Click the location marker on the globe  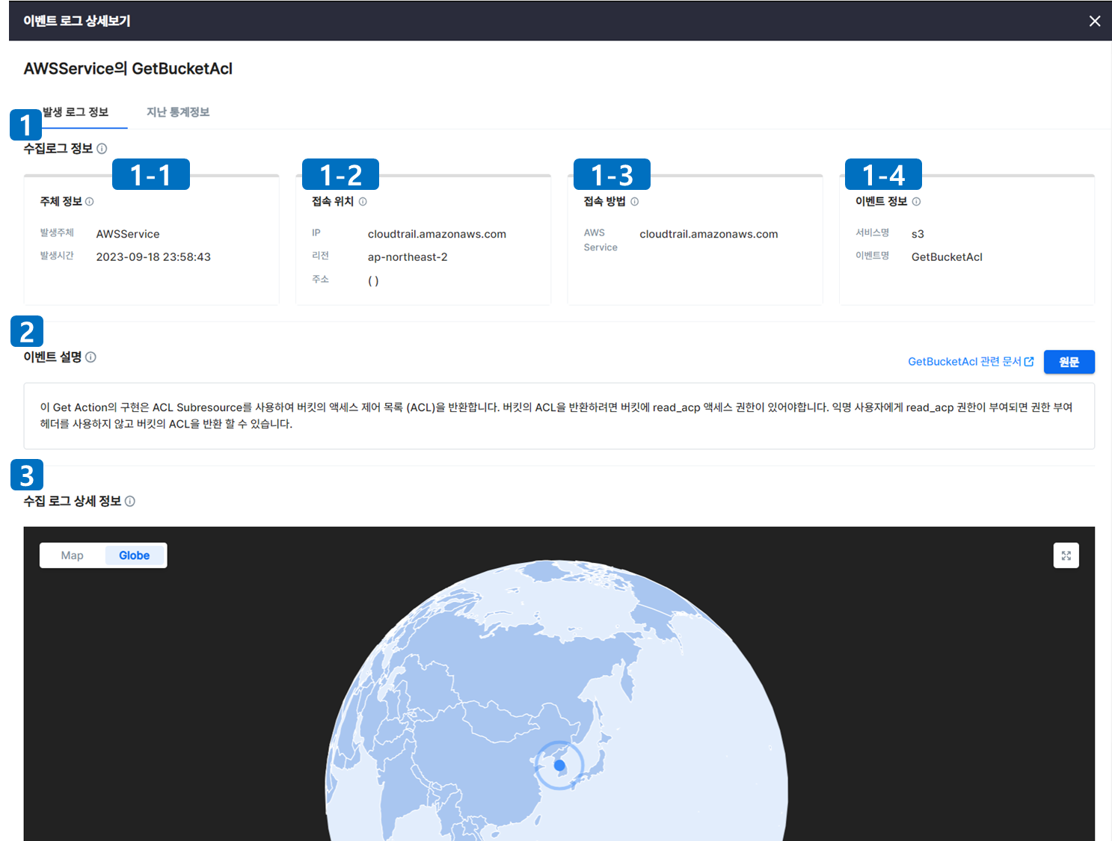[559, 765]
